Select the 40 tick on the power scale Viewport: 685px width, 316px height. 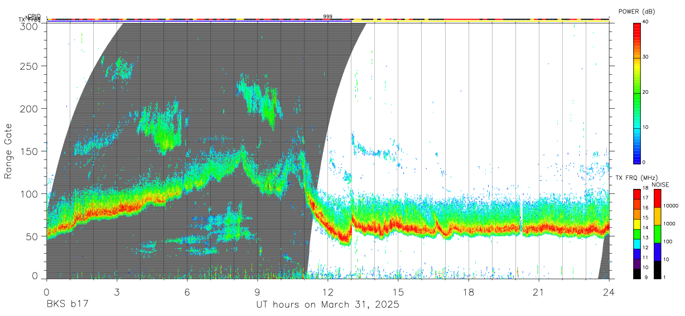(647, 22)
